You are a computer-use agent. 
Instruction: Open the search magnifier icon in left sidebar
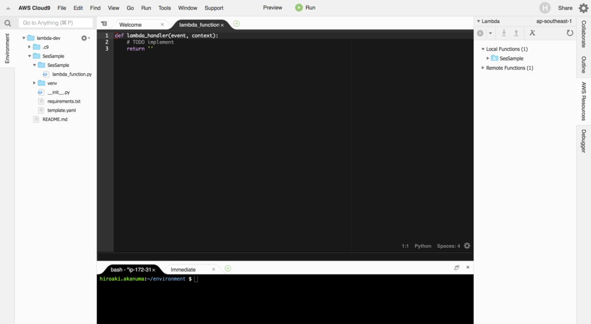pos(8,23)
